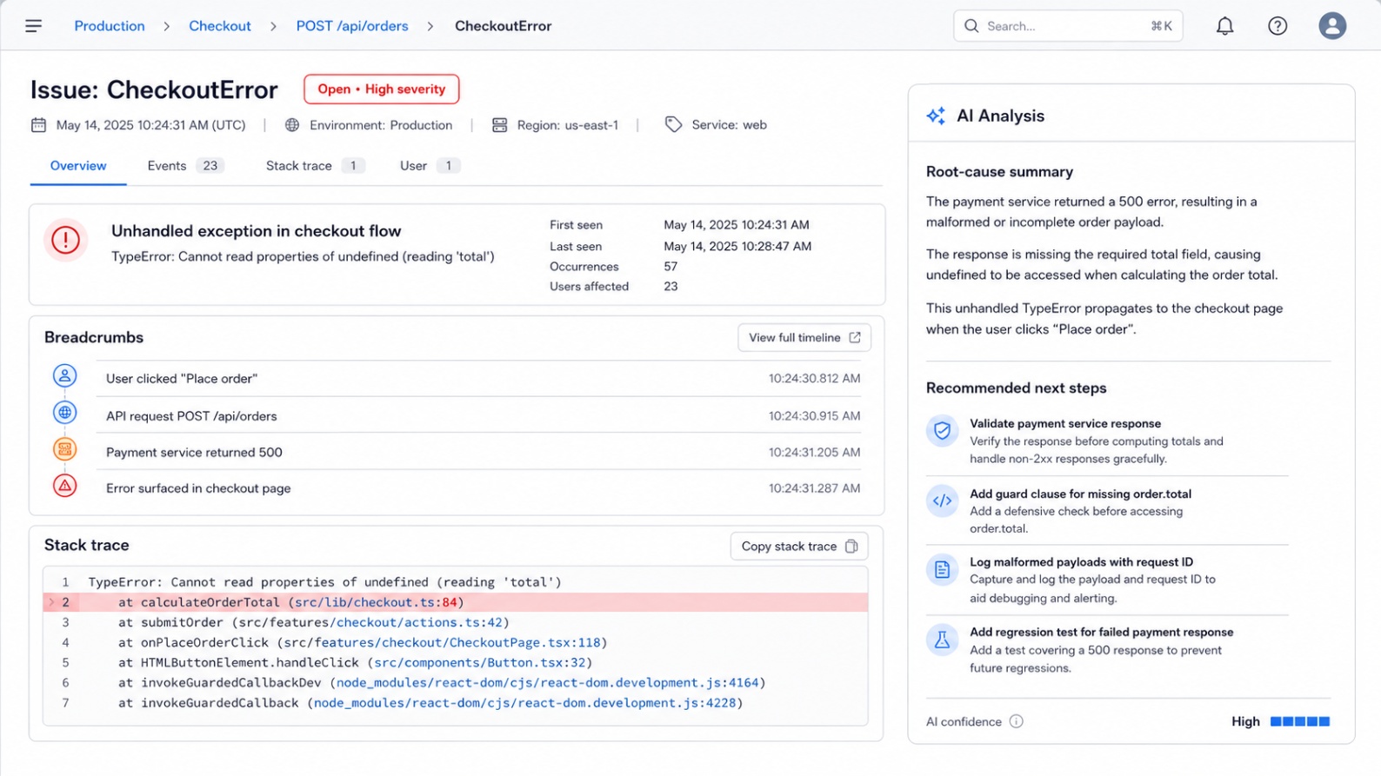1381x776 pixels.
Task: Switch to the Events tab
Action: (x=185, y=166)
